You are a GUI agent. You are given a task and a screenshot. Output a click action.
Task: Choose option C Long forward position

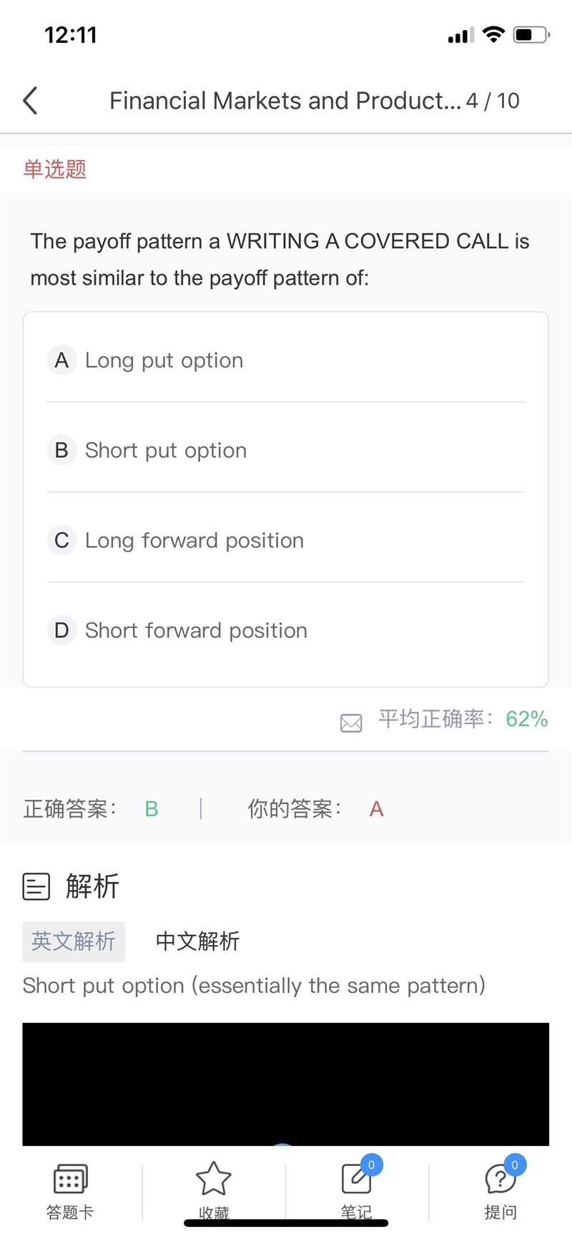(x=194, y=540)
